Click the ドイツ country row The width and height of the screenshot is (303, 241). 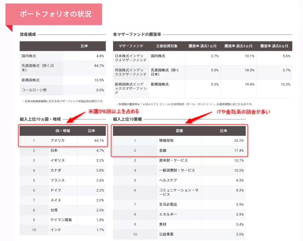(63, 190)
